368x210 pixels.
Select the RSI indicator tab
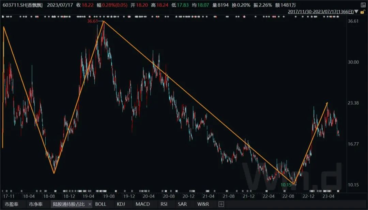165,204
